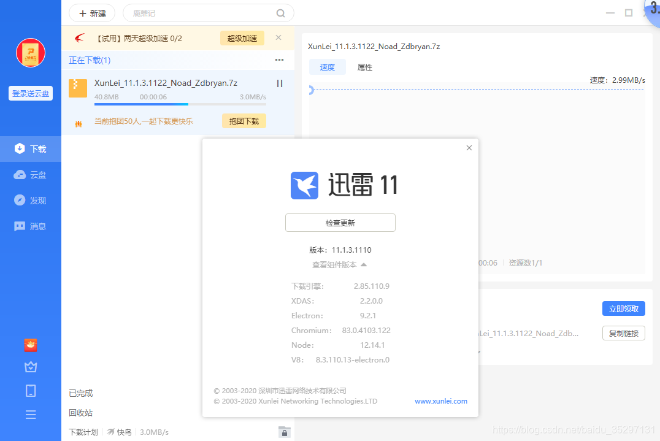Viewport: 660px width, 441px height.
Task: Open the hamburger main menu icon
Action: tap(31, 415)
